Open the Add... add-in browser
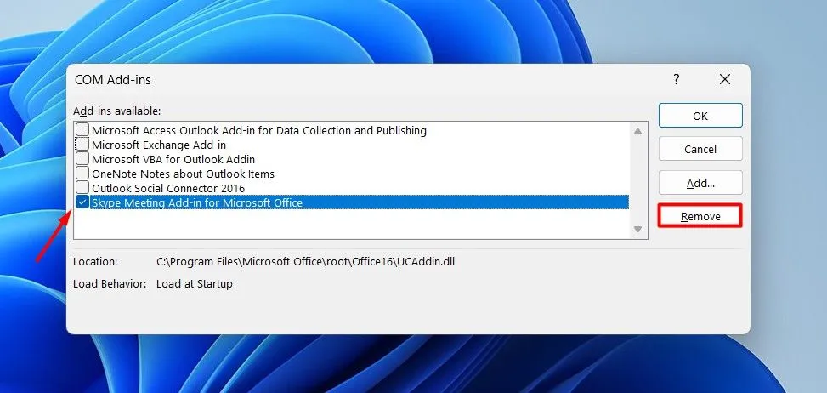The height and width of the screenshot is (393, 827). pos(700,183)
